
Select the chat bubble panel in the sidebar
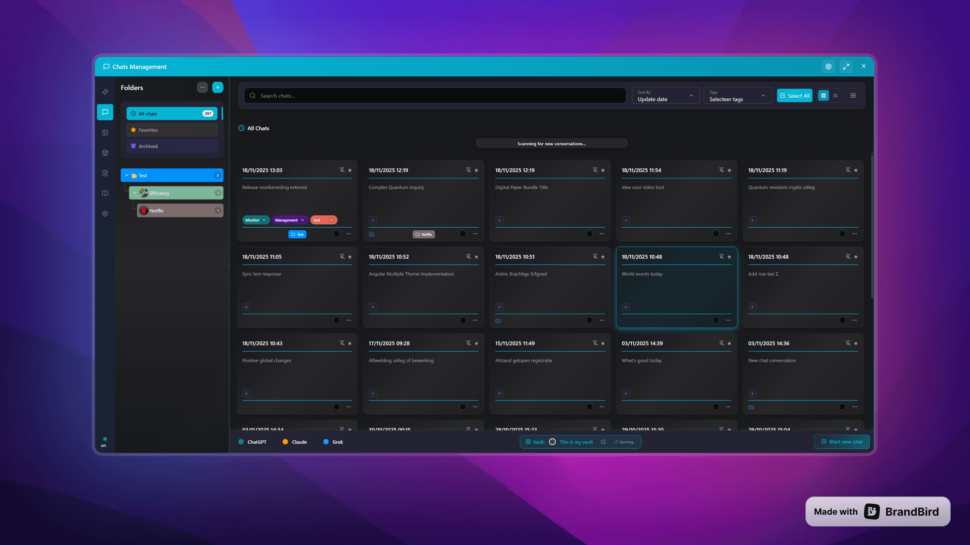tap(105, 112)
